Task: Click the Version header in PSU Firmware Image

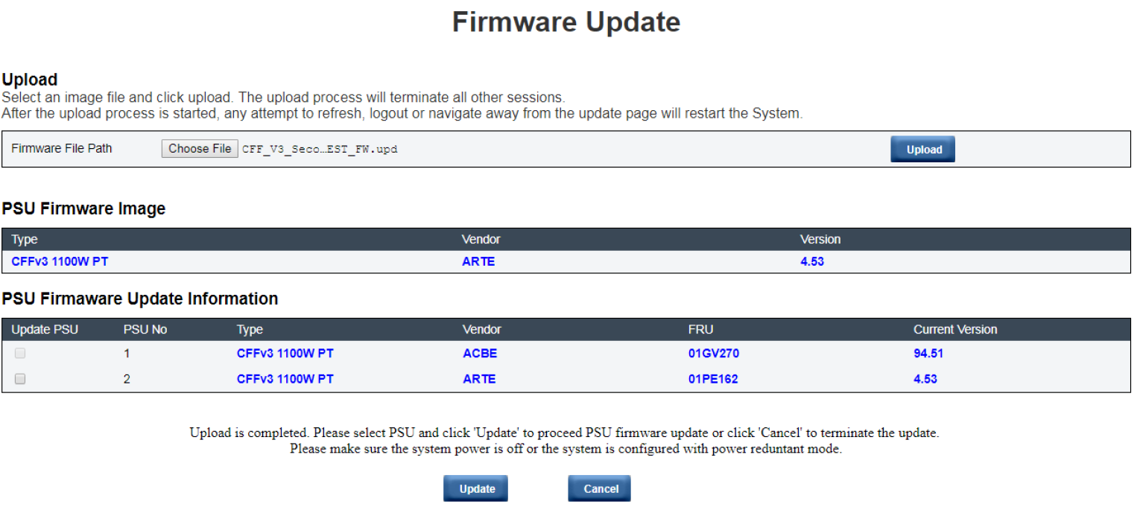Action: coord(820,239)
